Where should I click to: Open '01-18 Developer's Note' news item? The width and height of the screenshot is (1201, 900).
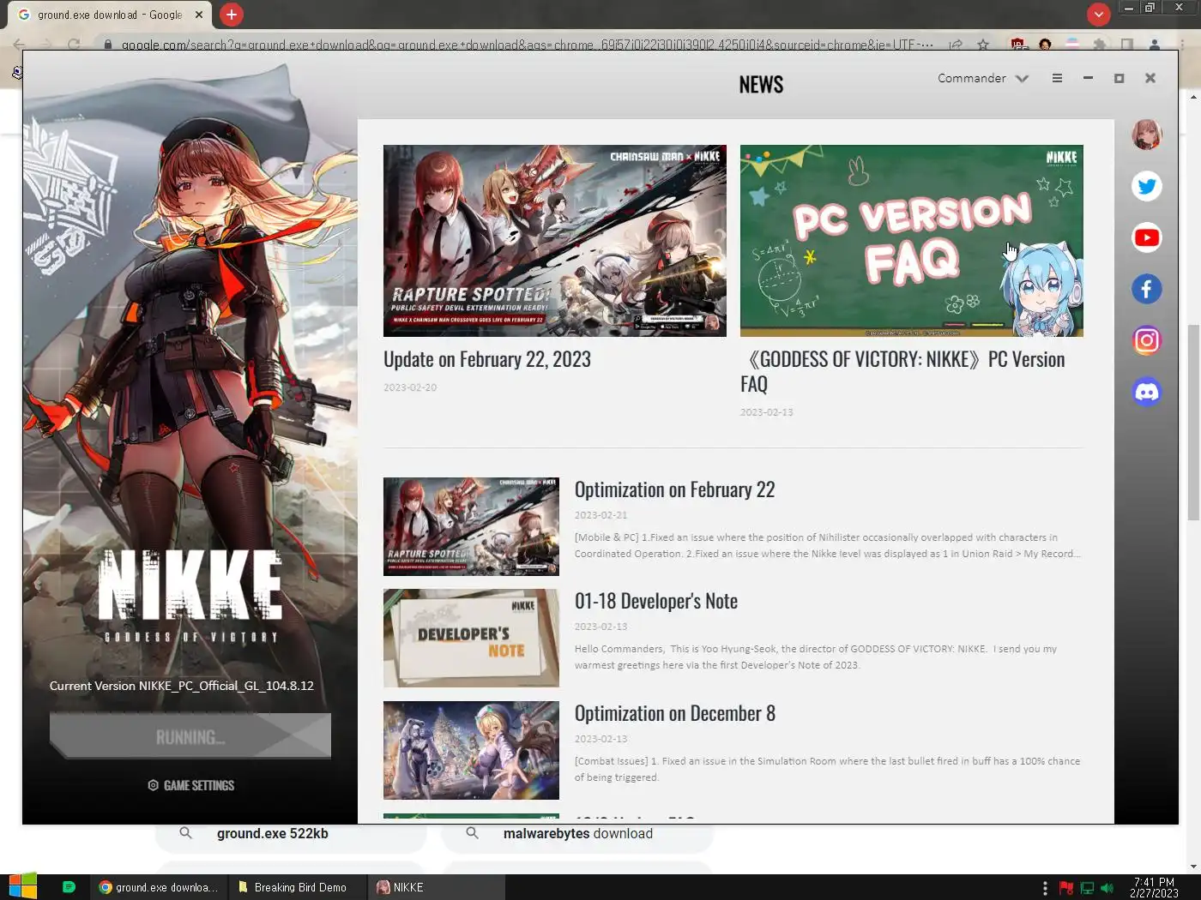[656, 601]
